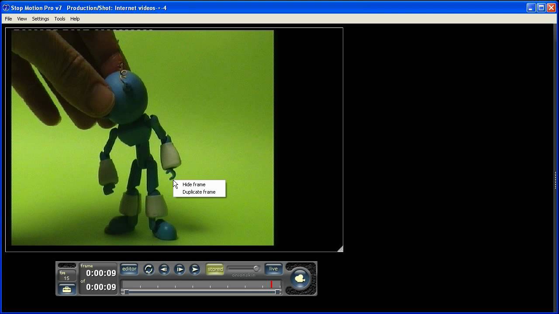Click the right range handle under timeline
Image resolution: width=559 pixels, height=314 pixels.
pos(277,292)
